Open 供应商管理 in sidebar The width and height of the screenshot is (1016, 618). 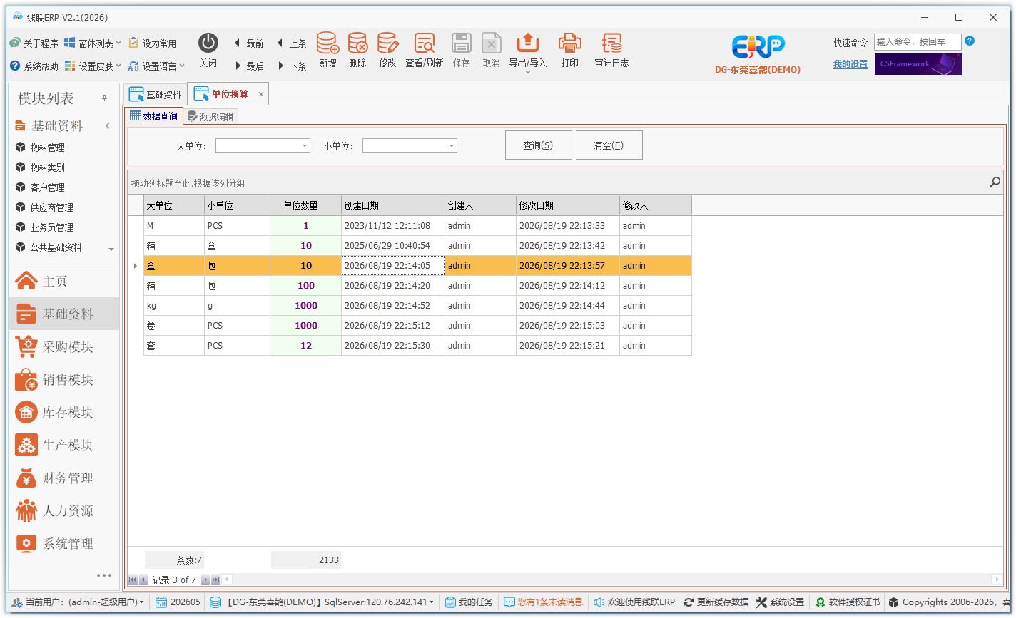51,207
